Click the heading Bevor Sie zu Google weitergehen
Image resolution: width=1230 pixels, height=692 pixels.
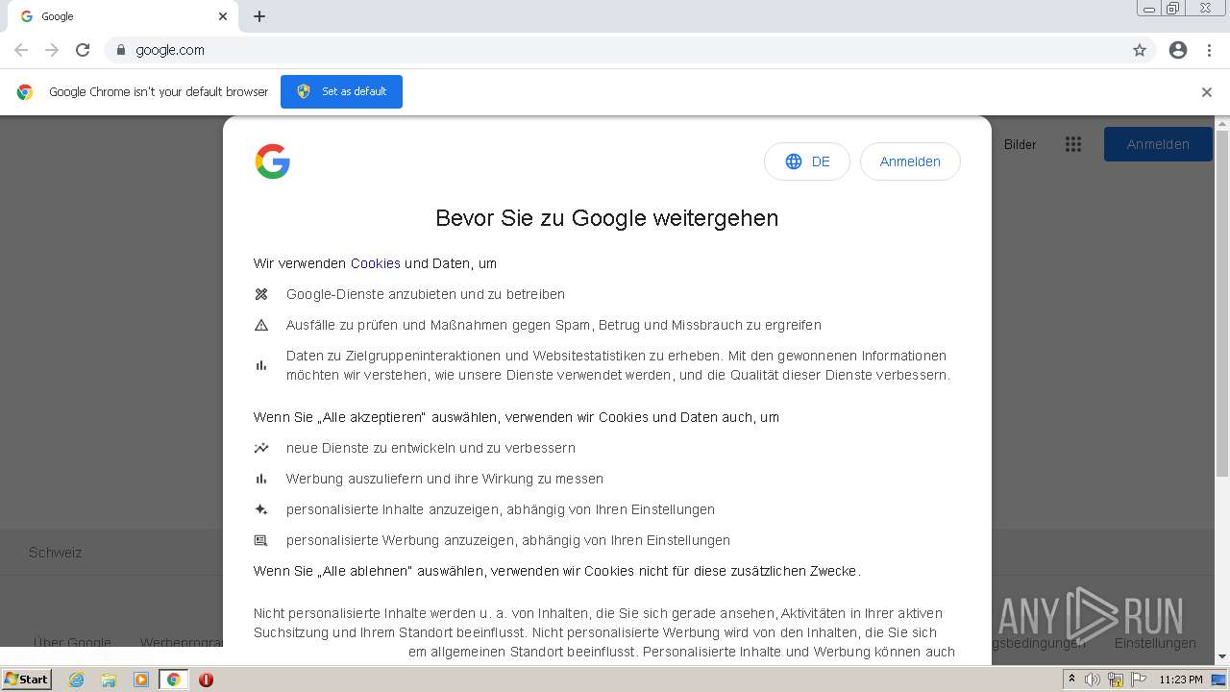(607, 218)
